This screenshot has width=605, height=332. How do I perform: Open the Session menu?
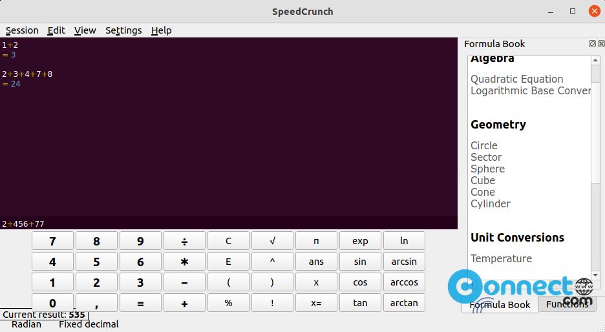click(x=22, y=30)
